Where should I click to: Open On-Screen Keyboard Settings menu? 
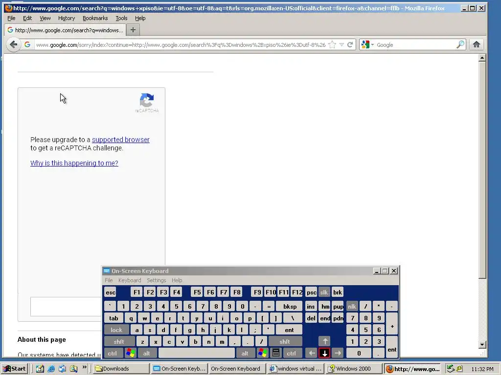point(156,280)
